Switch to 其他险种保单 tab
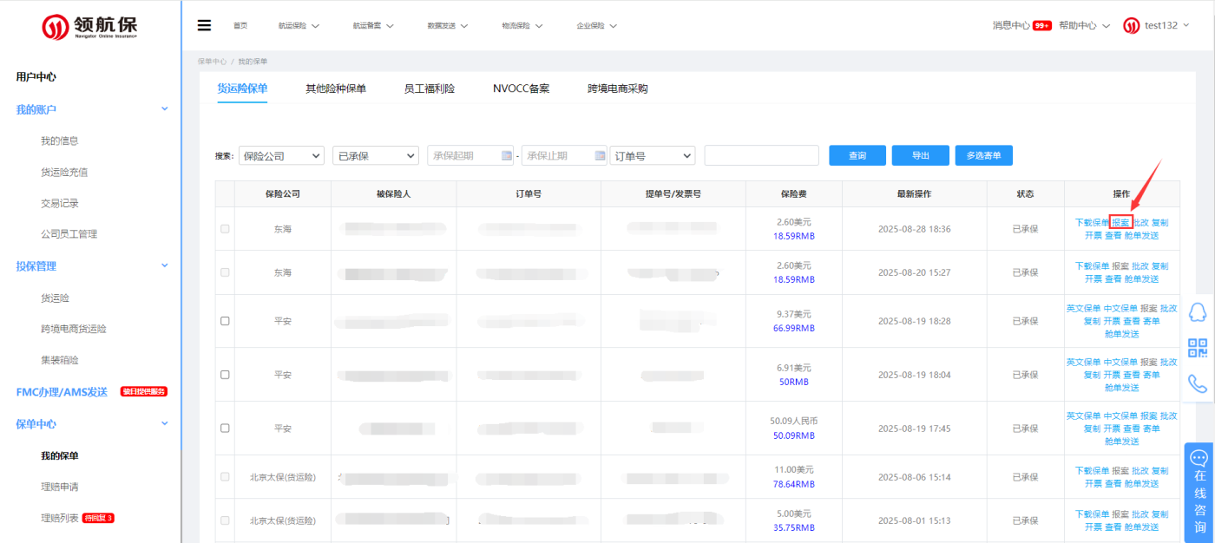Viewport: 1215px width, 543px height. (x=336, y=88)
